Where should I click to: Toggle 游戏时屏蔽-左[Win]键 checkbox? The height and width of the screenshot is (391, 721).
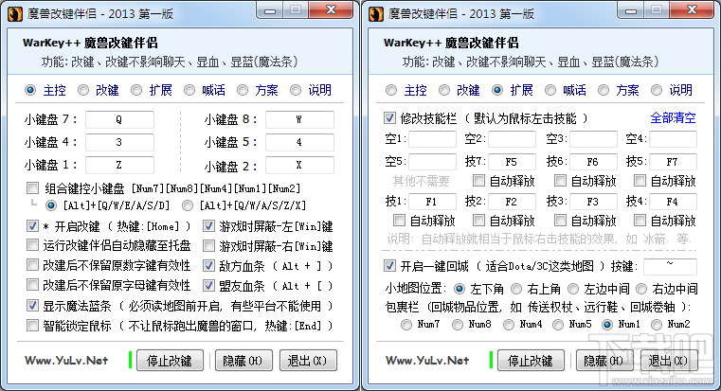pos(208,226)
